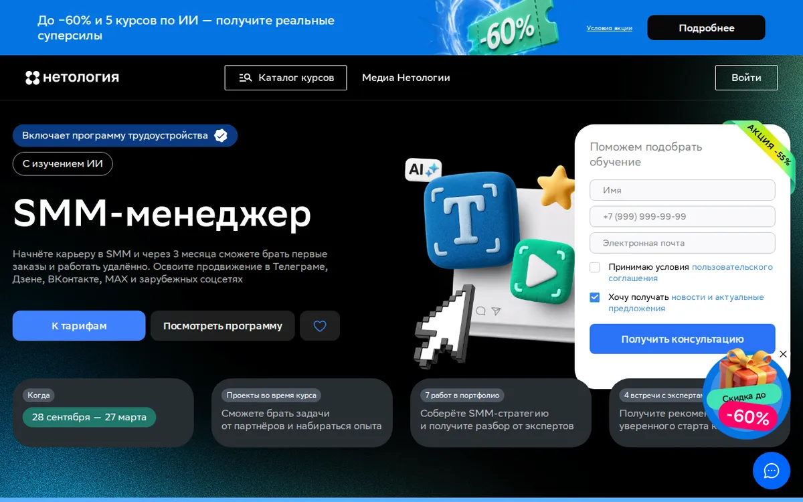Close the Скидка до -60% gift popup
Image resolution: width=803 pixels, height=502 pixels.
783,354
